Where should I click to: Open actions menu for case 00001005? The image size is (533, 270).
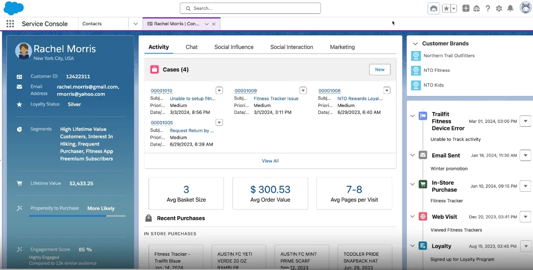219,122
